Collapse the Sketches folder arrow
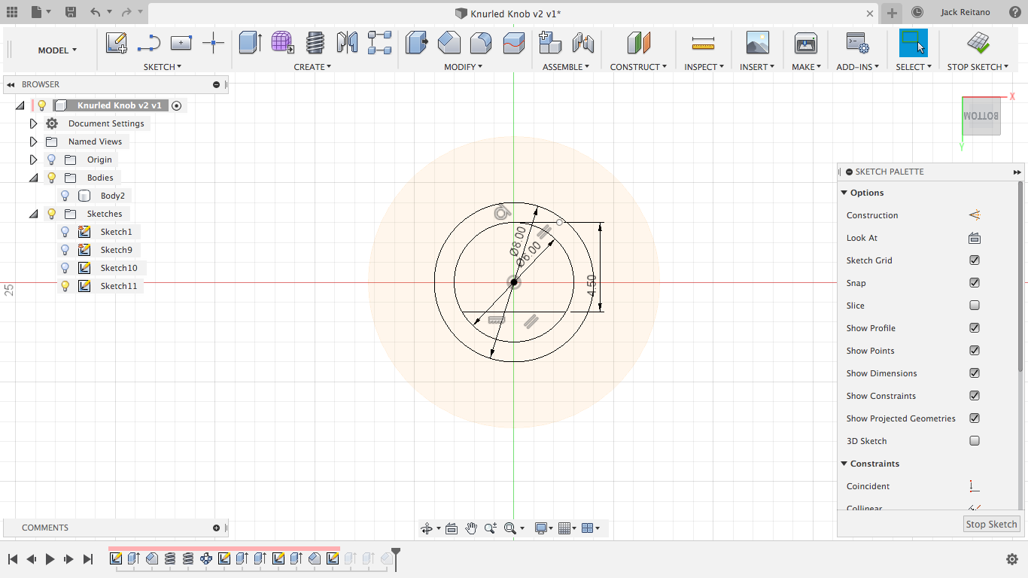 pos(33,214)
